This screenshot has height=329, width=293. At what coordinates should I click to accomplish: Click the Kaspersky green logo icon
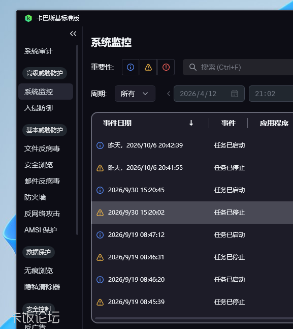click(28, 18)
